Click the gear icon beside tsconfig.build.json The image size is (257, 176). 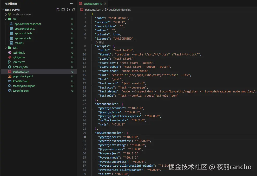[10, 86]
